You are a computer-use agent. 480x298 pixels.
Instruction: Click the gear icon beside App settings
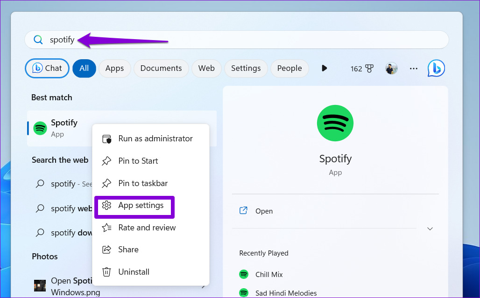[x=106, y=205]
